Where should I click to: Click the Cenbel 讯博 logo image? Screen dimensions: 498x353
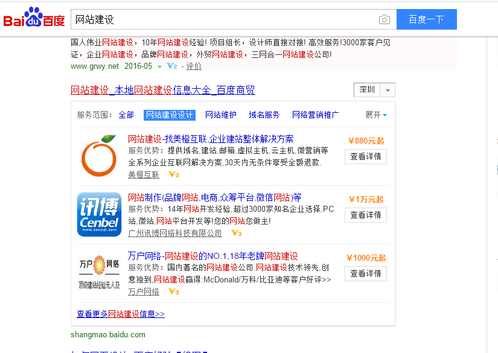pyautogui.click(x=99, y=214)
